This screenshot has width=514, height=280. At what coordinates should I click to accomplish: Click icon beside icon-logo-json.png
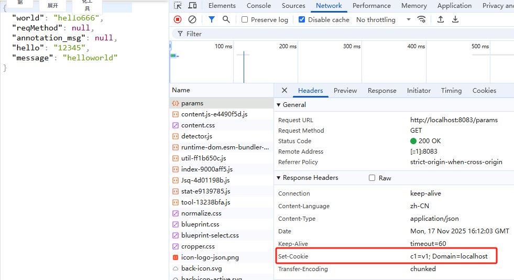[176, 257]
